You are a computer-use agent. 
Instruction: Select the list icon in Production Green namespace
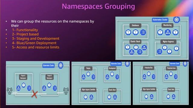tap(176, 77)
